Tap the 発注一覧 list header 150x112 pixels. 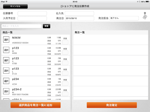pos(80,32)
